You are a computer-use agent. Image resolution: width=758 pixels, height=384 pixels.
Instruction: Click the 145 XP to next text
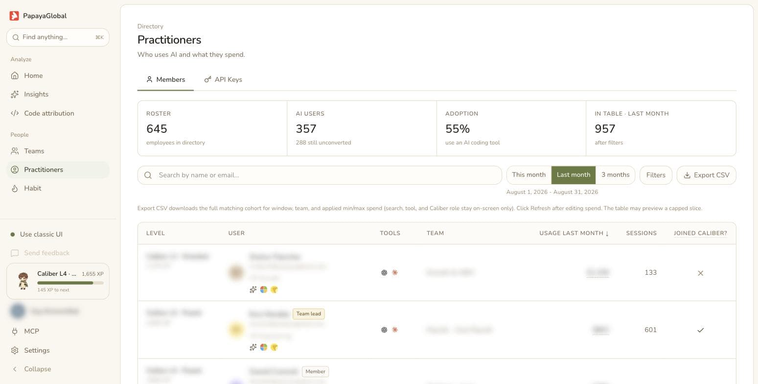tap(53, 290)
